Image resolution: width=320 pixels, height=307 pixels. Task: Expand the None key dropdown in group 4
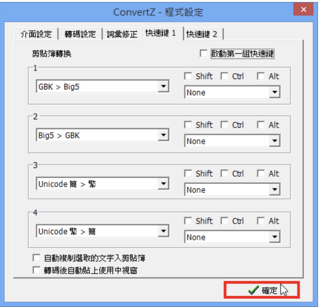coord(232,237)
